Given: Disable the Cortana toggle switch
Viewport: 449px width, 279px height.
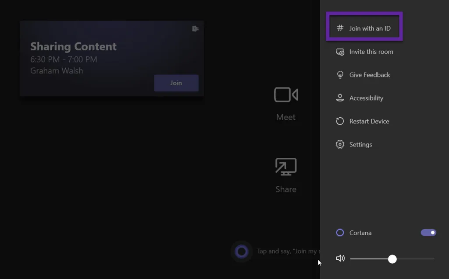Looking at the screenshot, I should 428,233.
